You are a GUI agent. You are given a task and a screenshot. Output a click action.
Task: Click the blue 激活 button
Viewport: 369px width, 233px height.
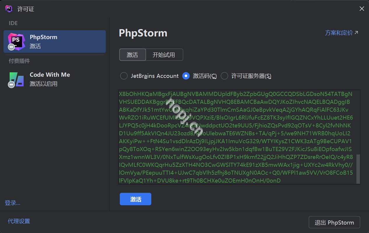point(136,199)
